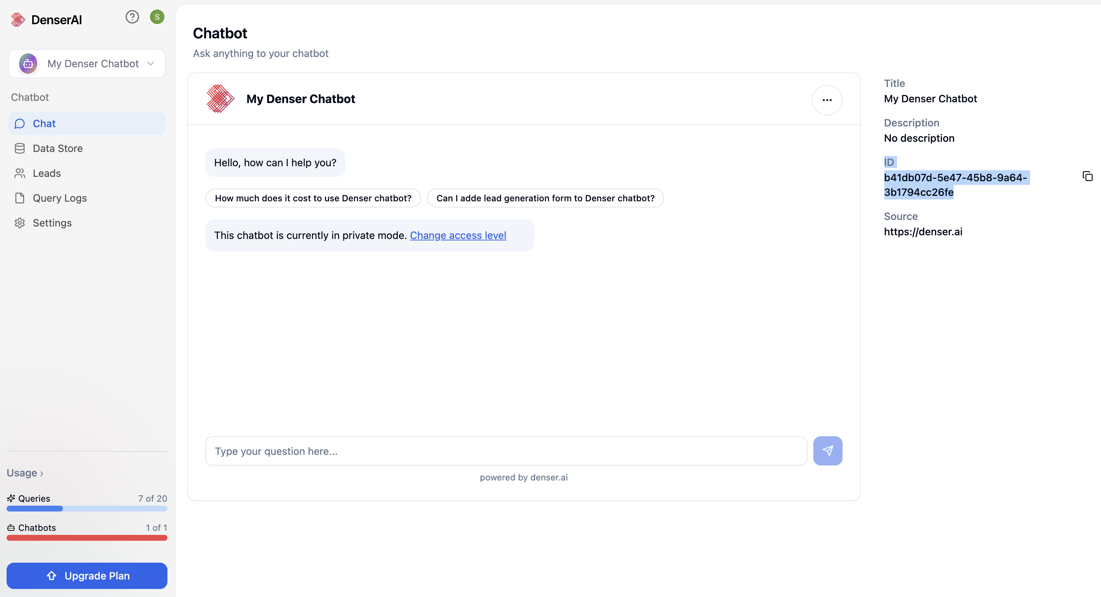This screenshot has width=1101, height=597.
Task: Click the DenserAI brand name text
Action: (56, 20)
